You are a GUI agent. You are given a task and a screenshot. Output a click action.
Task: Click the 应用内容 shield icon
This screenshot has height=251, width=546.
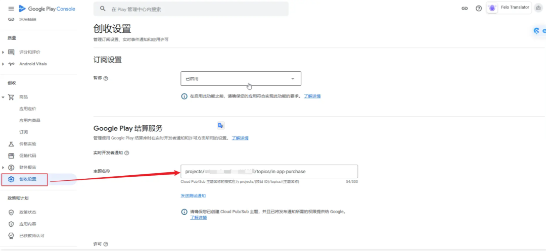coord(11,224)
